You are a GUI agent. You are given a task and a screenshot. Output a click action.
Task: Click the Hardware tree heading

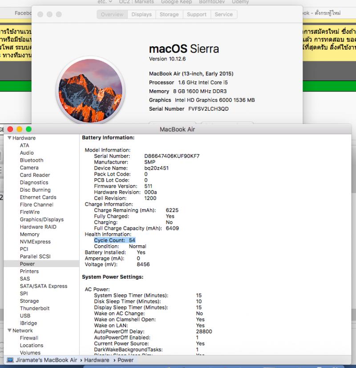tap(24, 138)
